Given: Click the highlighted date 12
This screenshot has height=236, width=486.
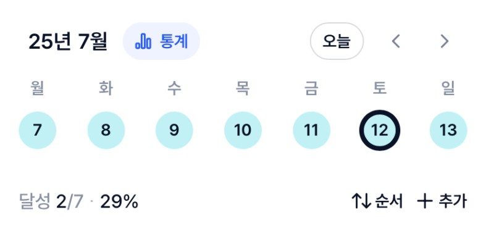Looking at the screenshot, I should (380, 130).
